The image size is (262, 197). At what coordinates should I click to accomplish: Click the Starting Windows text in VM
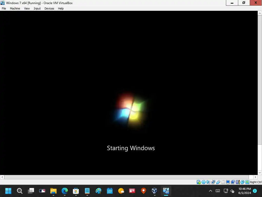(131, 148)
